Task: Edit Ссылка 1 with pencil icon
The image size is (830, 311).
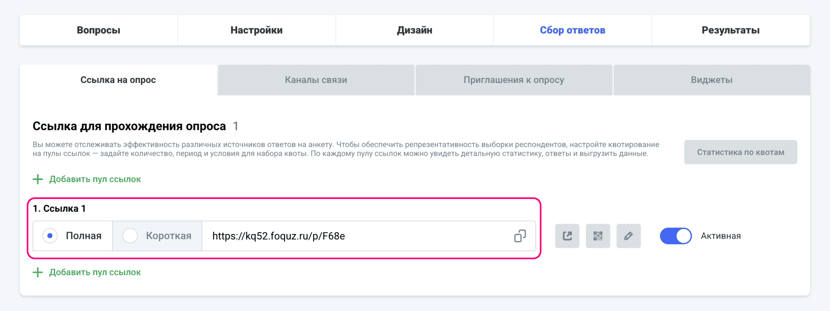Action: (629, 236)
